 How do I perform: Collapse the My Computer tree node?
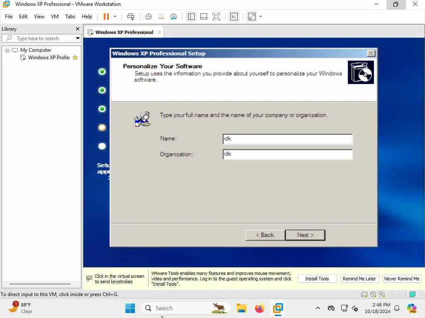click(x=7, y=50)
